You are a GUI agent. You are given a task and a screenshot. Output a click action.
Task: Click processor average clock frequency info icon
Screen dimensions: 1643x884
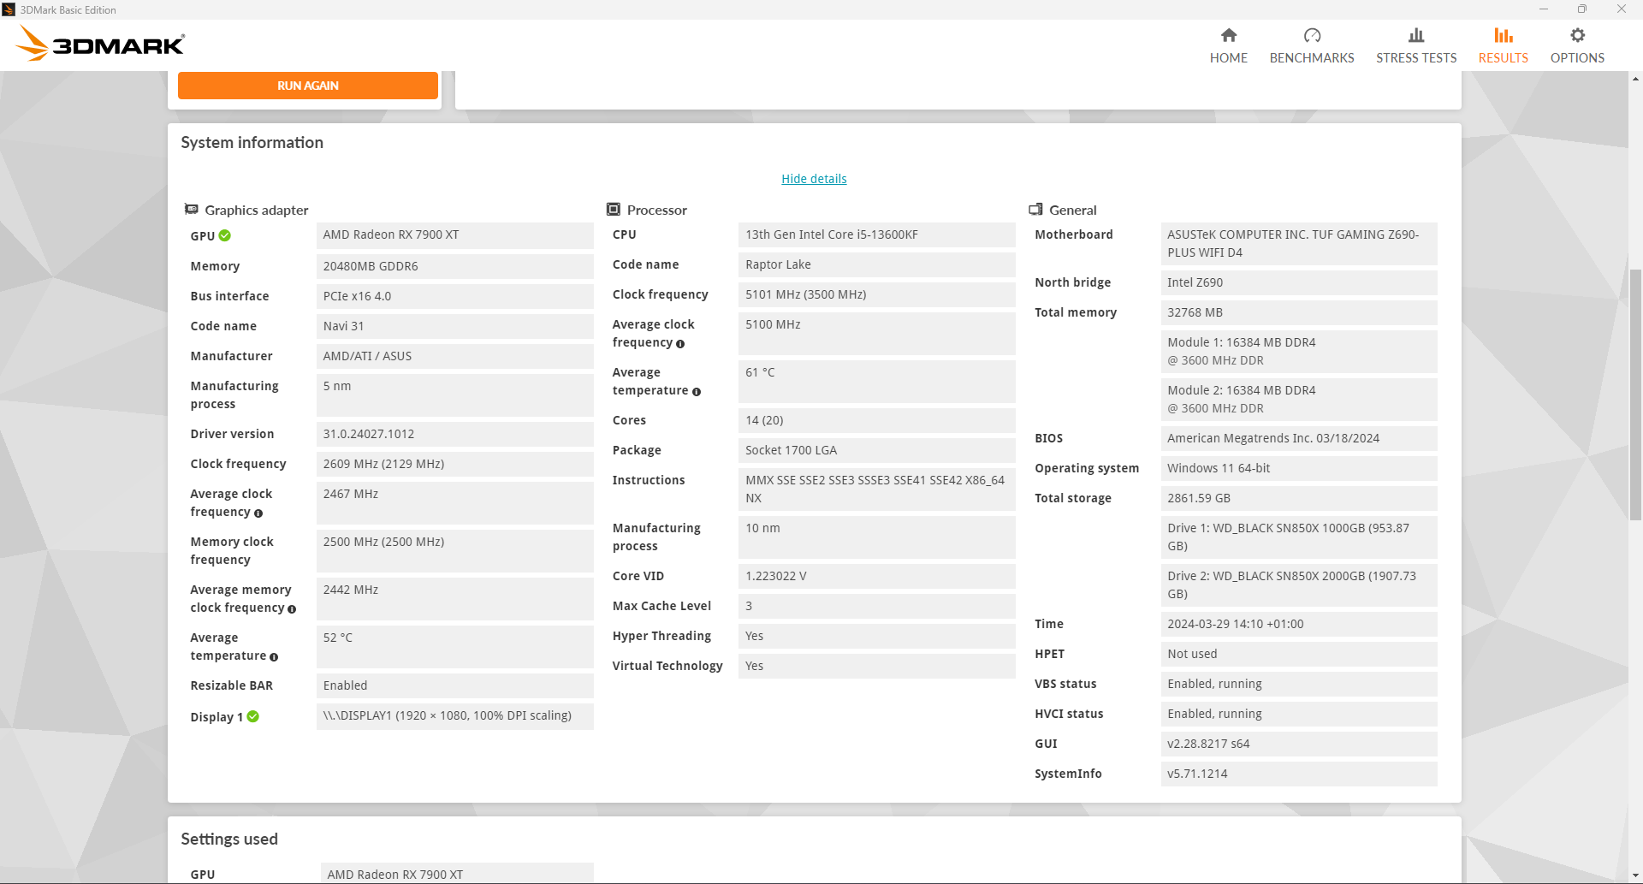coord(680,344)
